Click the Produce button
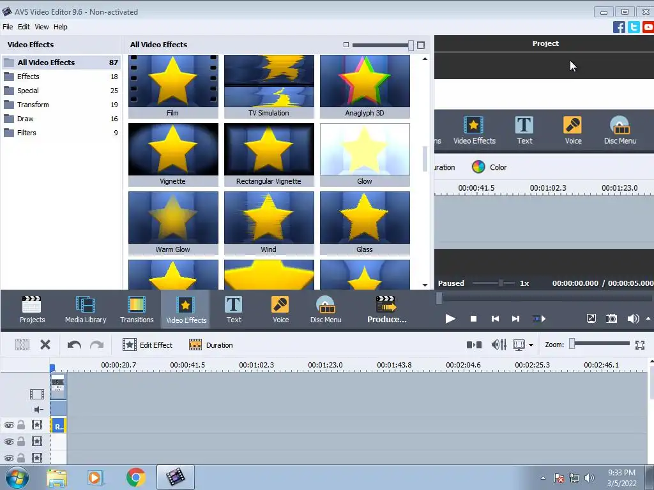Viewport: 654px width, 490px height. pos(386,309)
